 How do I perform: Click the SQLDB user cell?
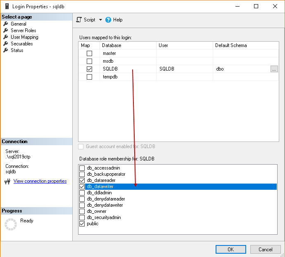[x=185, y=69]
